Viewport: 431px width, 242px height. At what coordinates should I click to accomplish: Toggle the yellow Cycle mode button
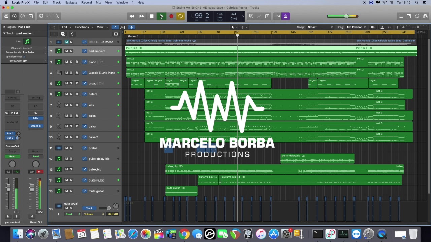180,16
